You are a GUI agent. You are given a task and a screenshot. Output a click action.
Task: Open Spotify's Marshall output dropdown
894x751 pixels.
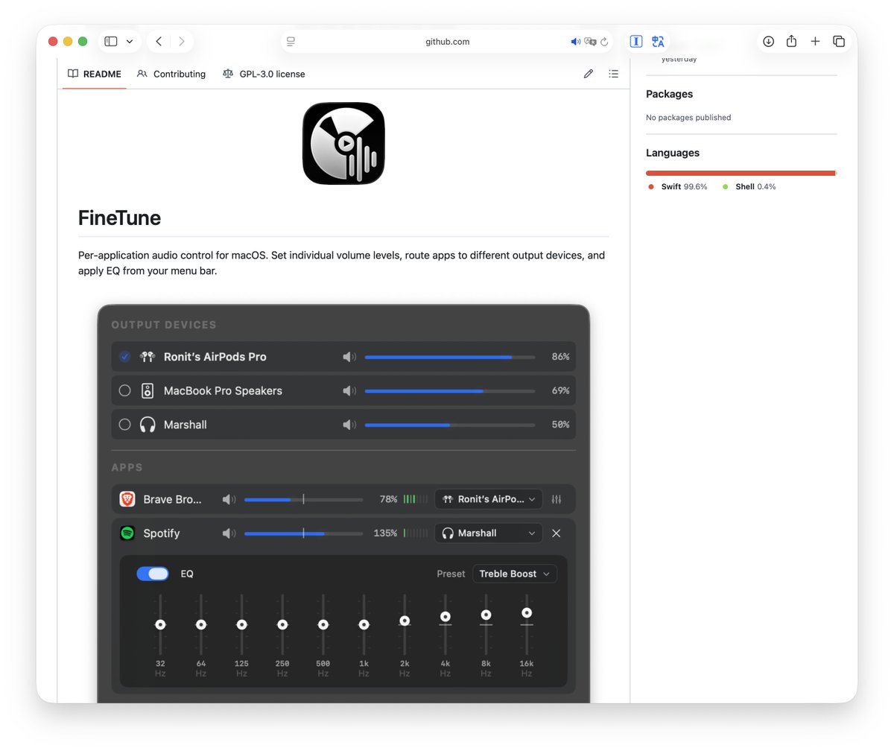(x=489, y=533)
